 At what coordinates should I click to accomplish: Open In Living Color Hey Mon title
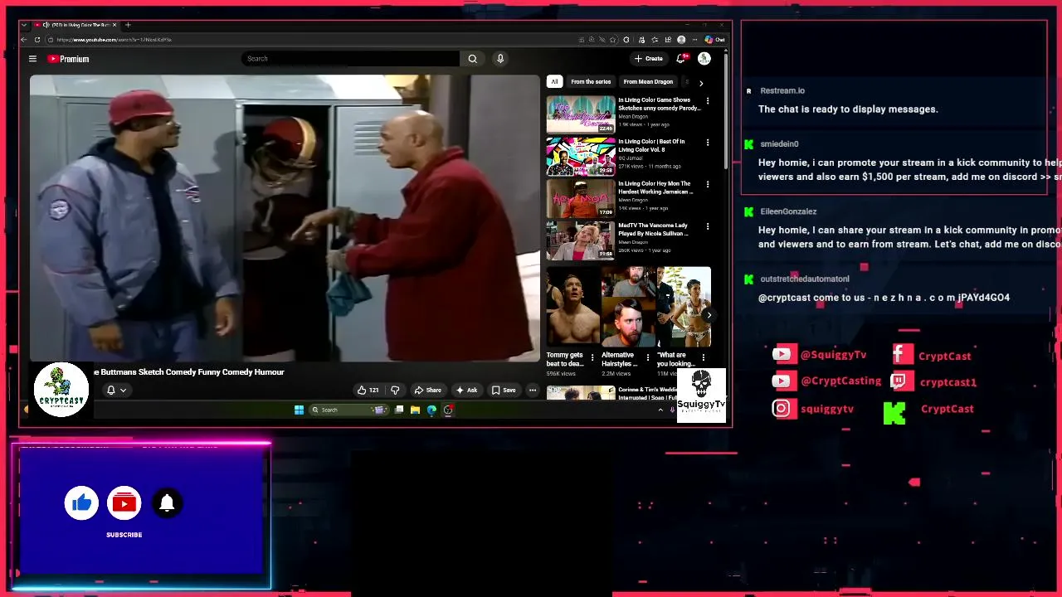[655, 187]
